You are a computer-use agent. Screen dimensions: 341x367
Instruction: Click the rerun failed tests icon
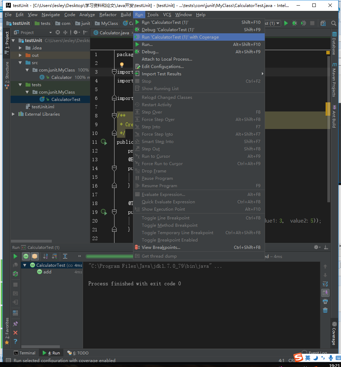(x=15, y=265)
